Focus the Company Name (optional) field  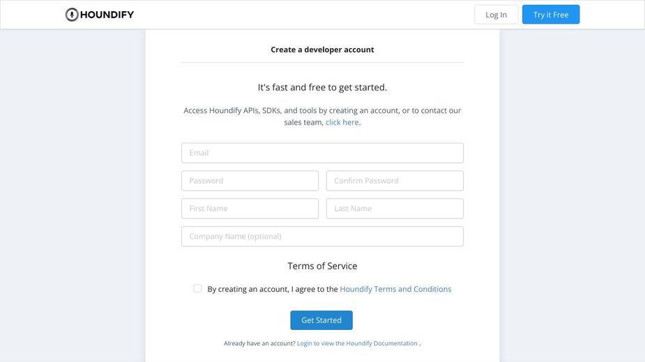tap(322, 237)
